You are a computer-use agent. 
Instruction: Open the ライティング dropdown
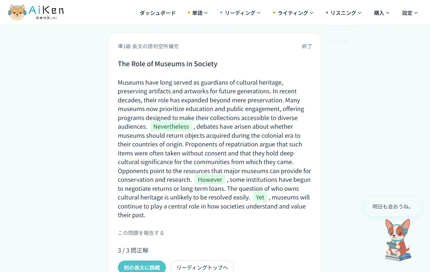pyautogui.click(x=293, y=13)
